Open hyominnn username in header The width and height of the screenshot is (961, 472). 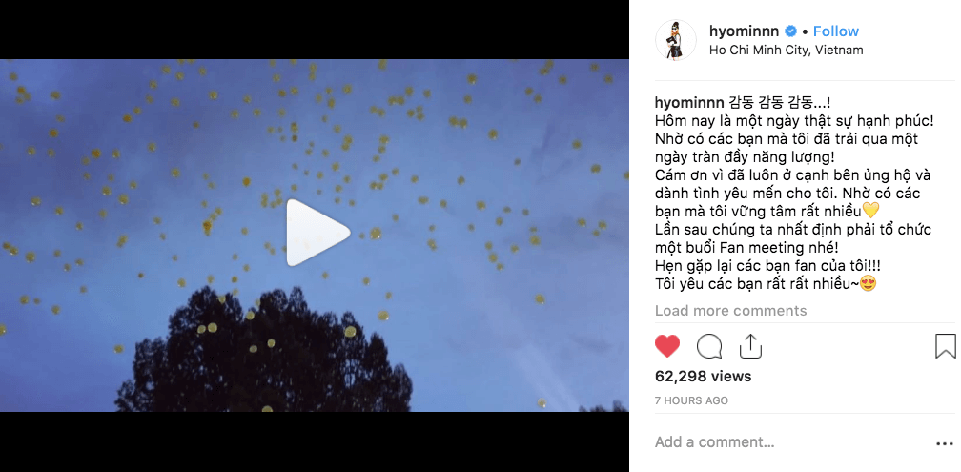[x=744, y=31]
